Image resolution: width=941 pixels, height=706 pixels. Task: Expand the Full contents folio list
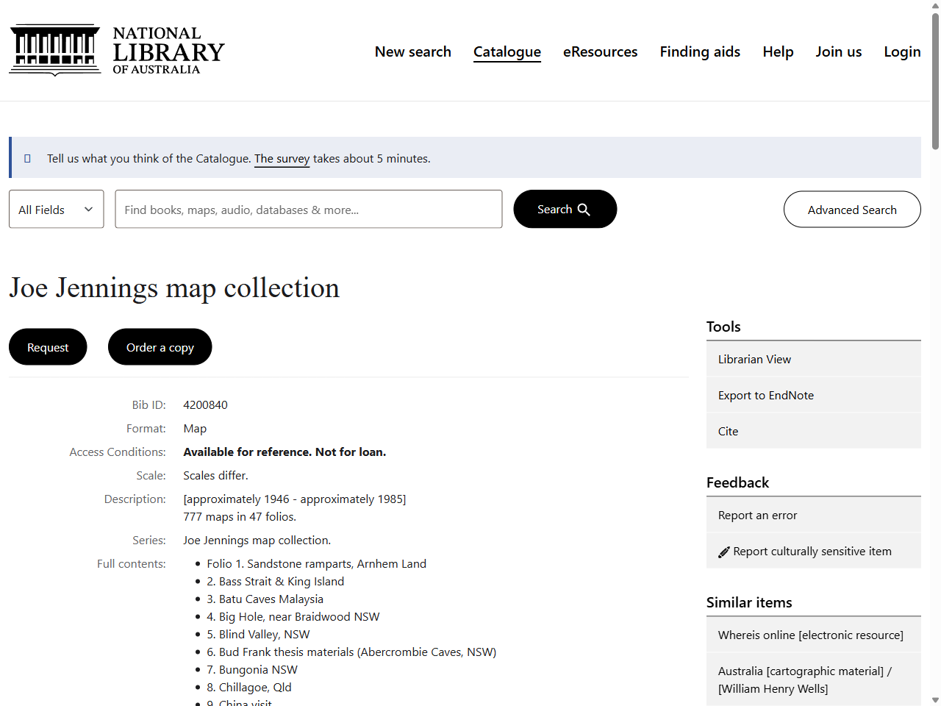[130, 563]
